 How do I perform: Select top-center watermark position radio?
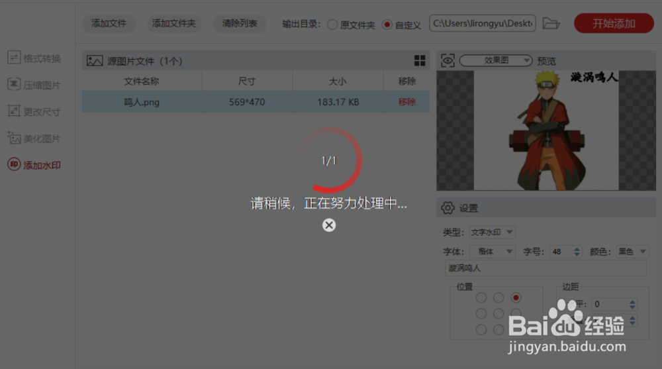[x=498, y=297]
